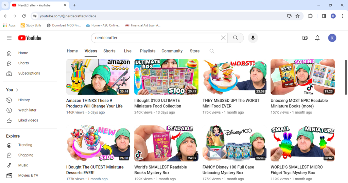Open the SO MINI books video thumbnail

tap(302, 77)
